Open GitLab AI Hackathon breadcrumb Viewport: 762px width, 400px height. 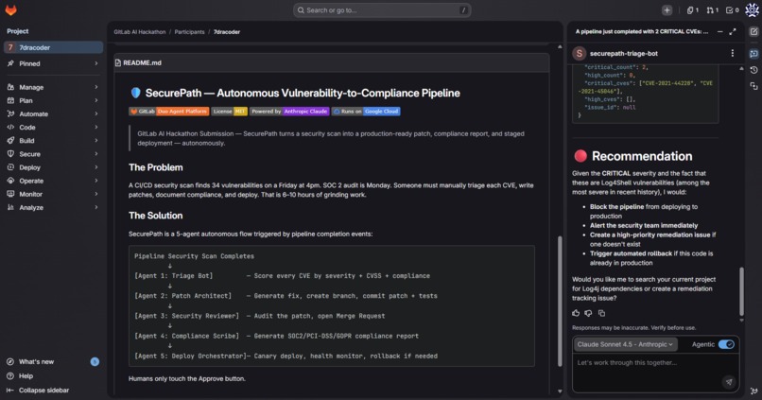pos(140,32)
